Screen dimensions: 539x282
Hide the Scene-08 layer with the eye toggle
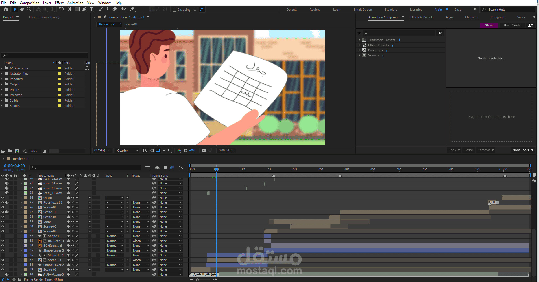tap(3, 207)
